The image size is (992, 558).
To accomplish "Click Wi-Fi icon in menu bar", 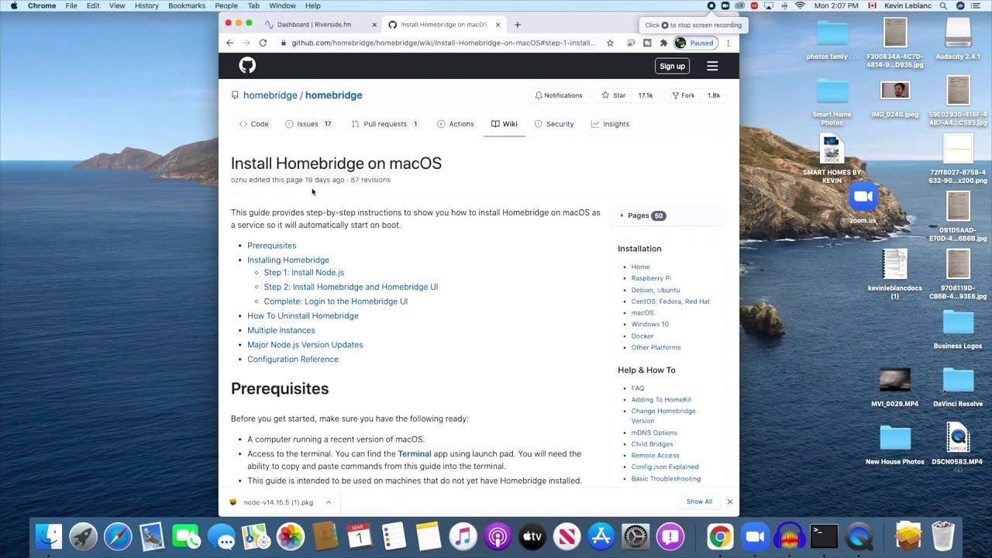I will pos(800,5).
